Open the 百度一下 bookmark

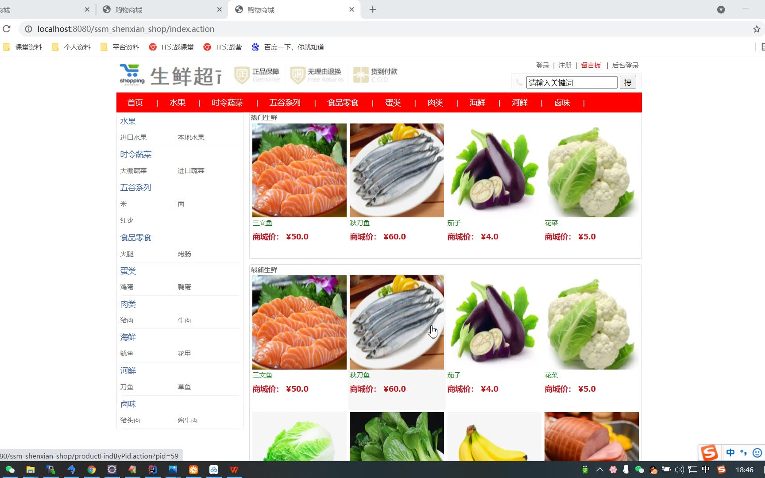pyautogui.click(x=288, y=47)
